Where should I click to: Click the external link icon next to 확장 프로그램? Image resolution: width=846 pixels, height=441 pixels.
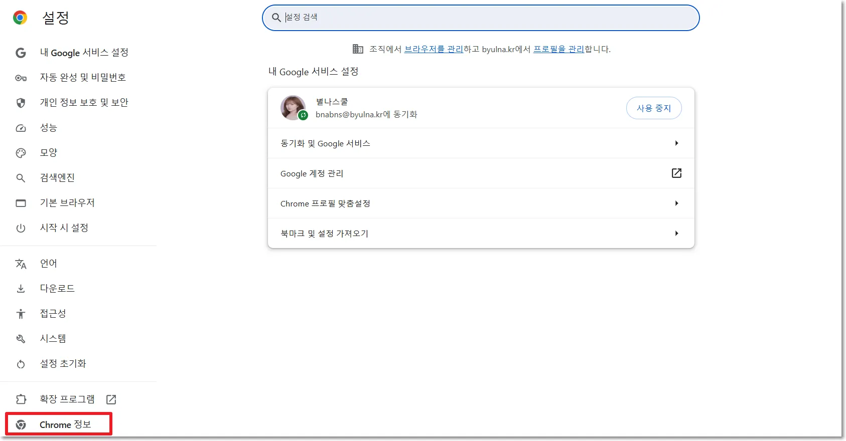pyautogui.click(x=111, y=399)
